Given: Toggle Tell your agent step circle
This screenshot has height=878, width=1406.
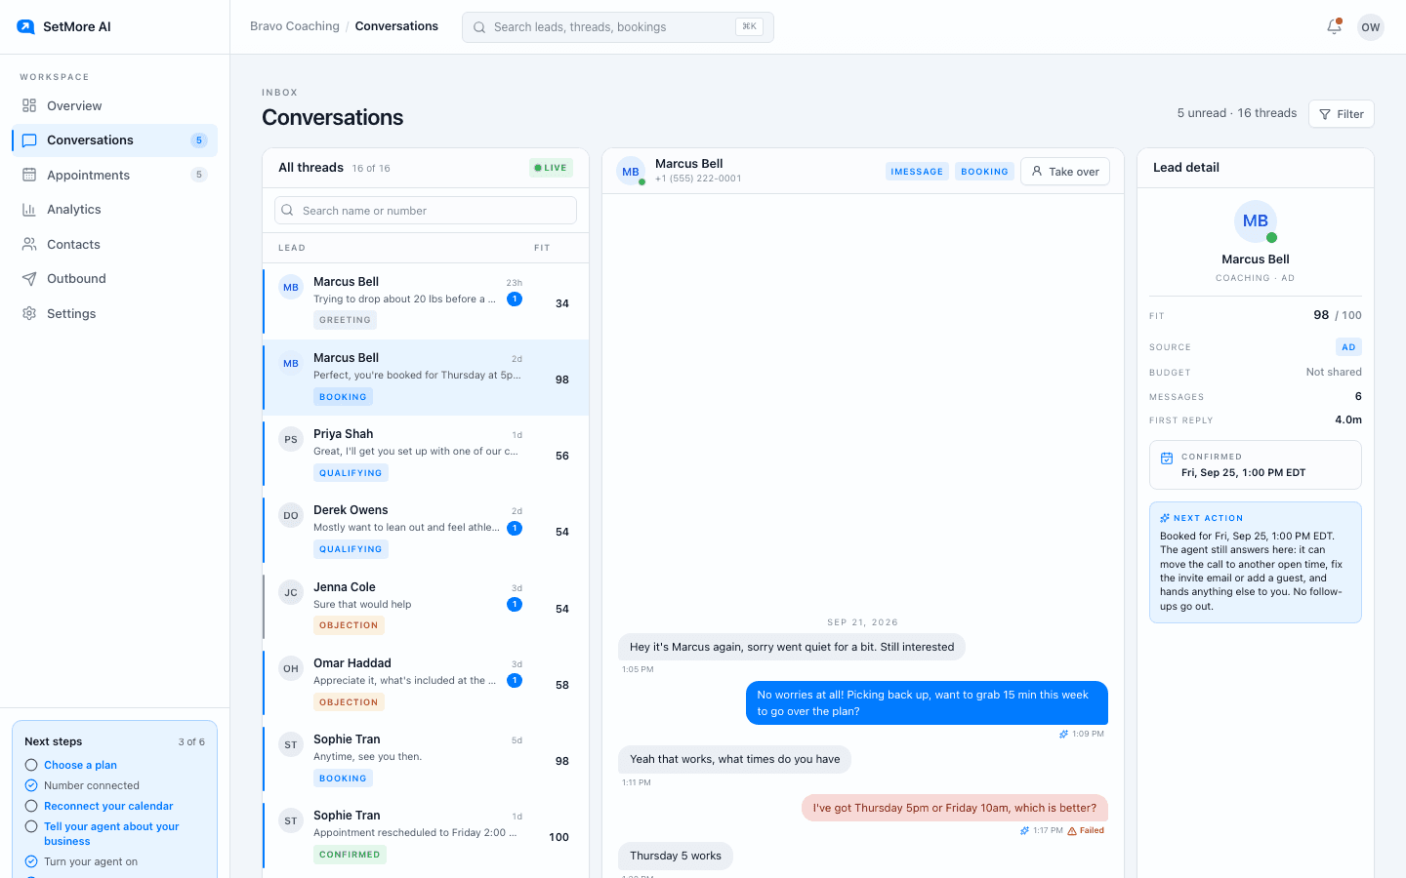Looking at the screenshot, I should point(31,826).
